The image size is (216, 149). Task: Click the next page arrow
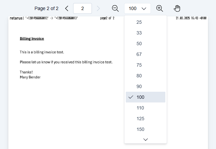pyautogui.click(x=98, y=8)
